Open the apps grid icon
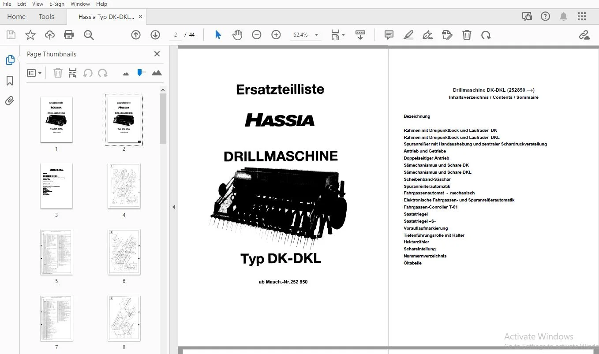Viewport: 599px width, 354px height. (582, 17)
